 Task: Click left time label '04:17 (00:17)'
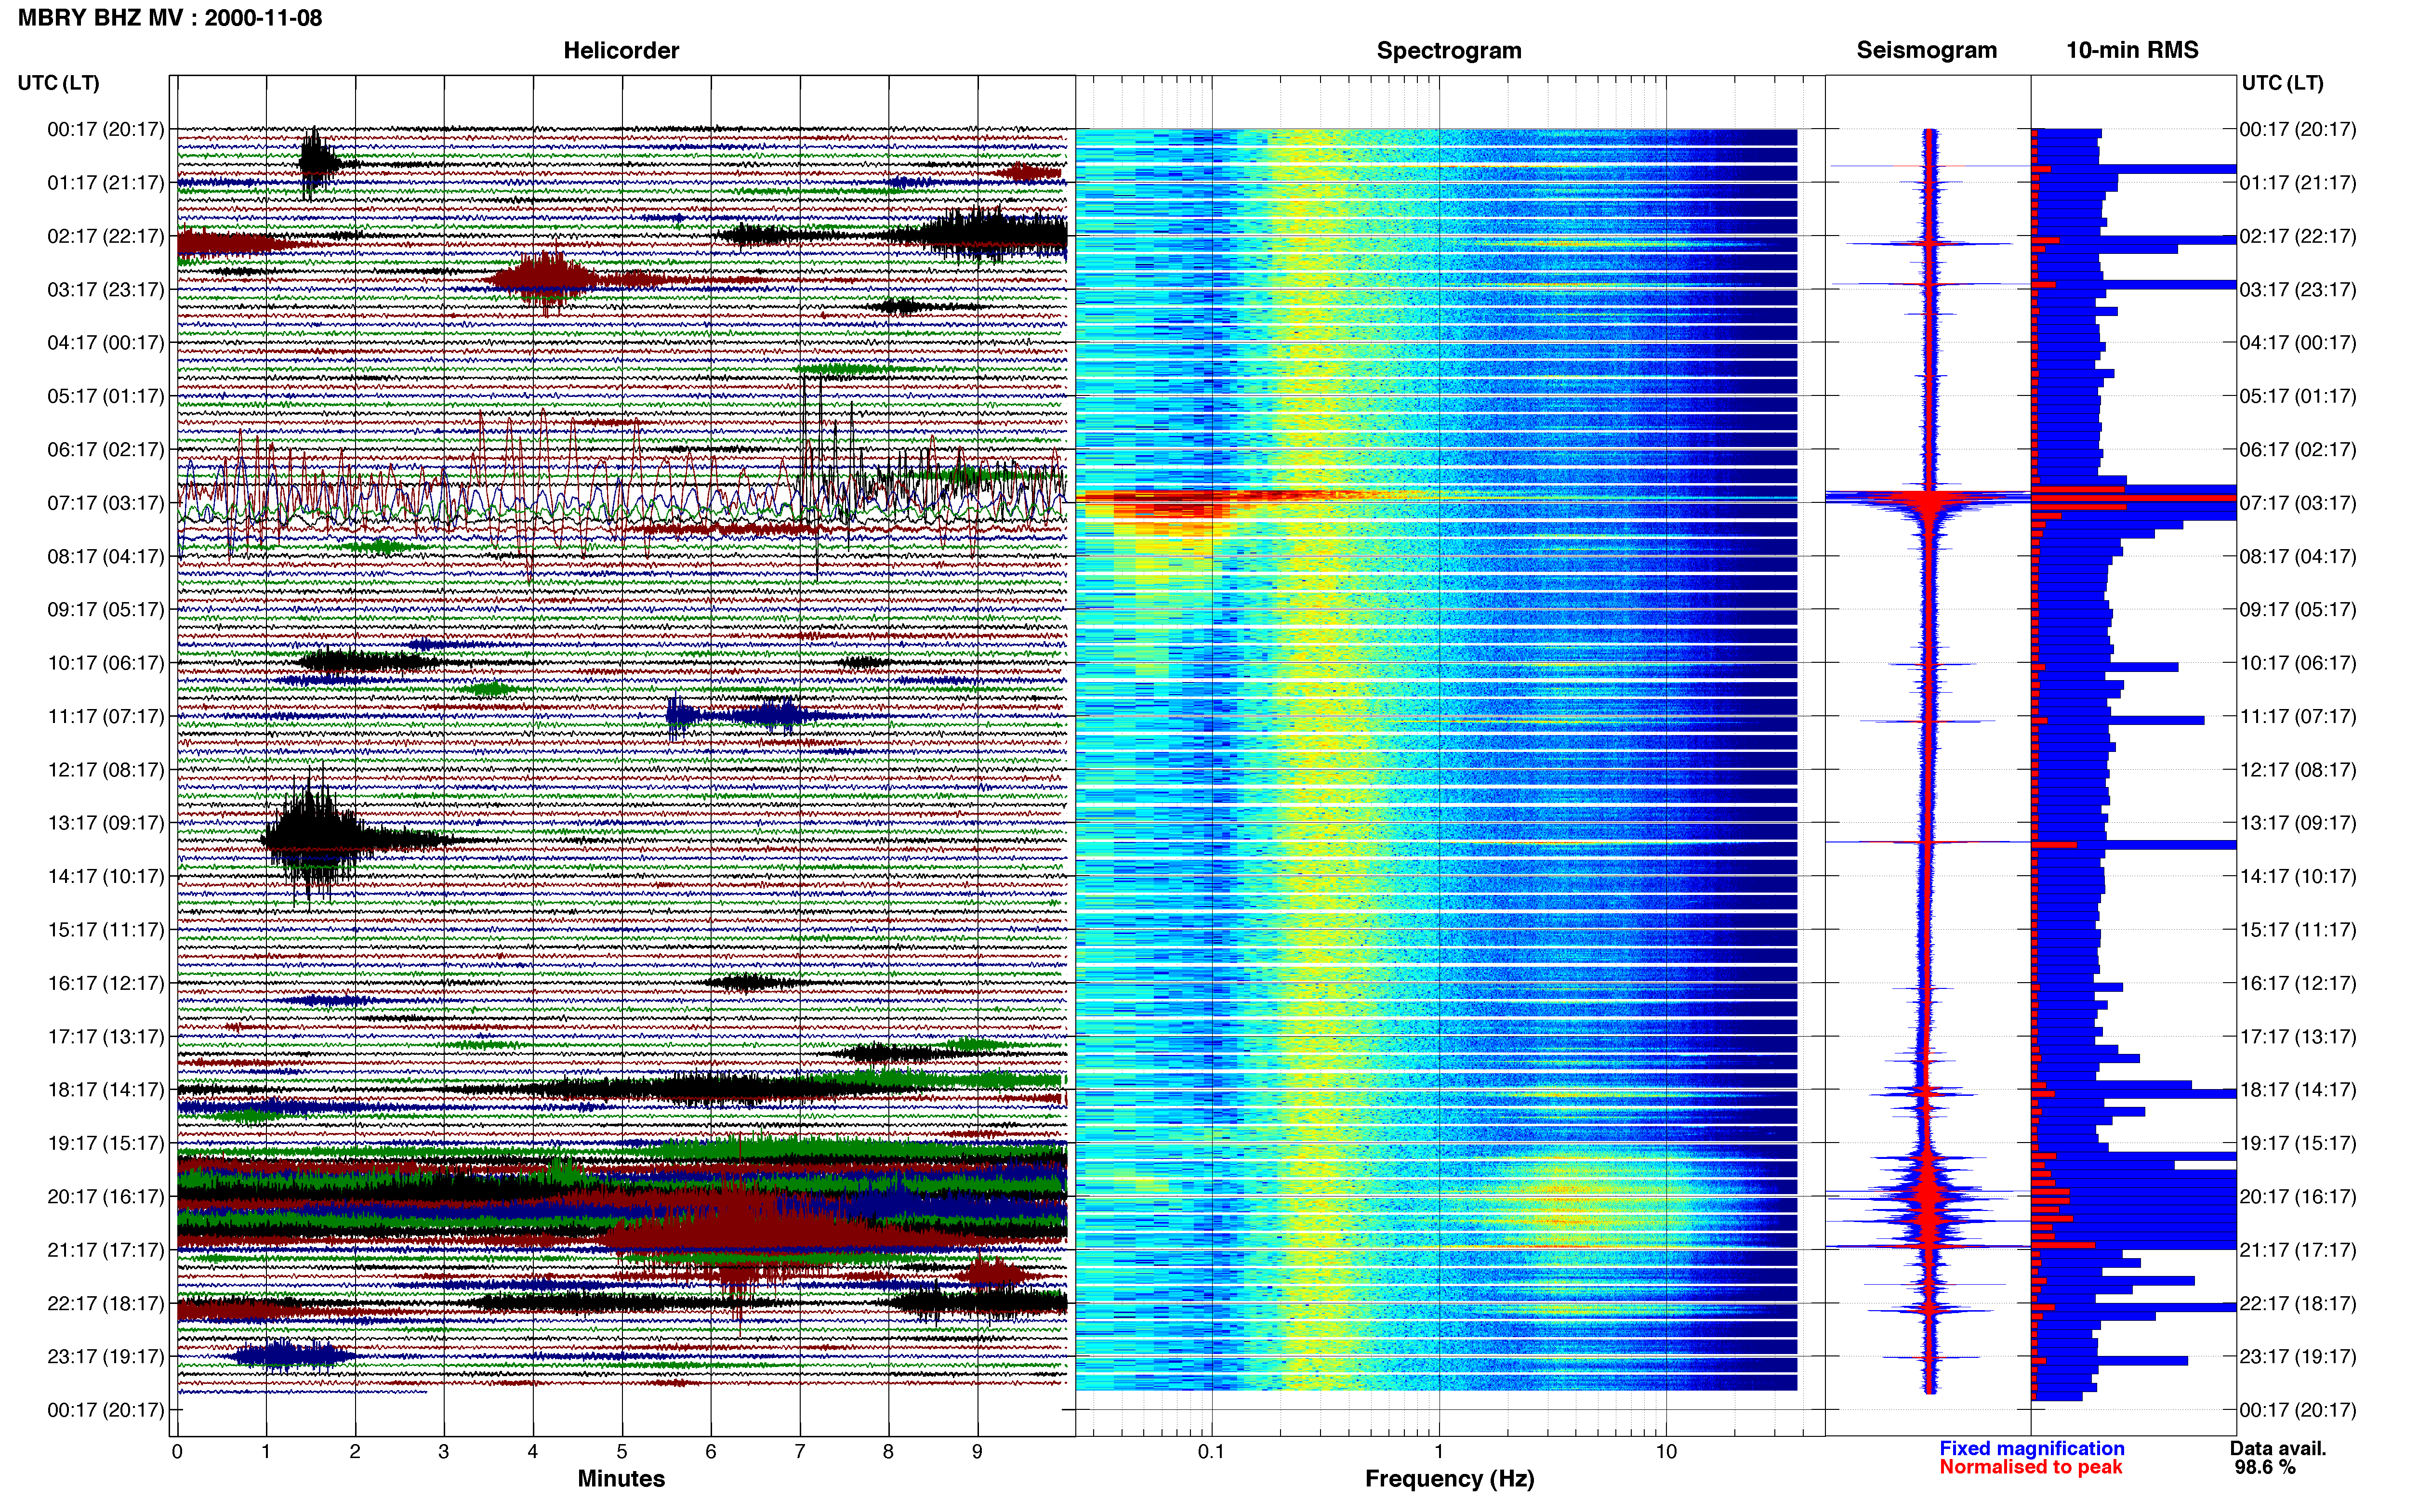pyautogui.click(x=106, y=342)
